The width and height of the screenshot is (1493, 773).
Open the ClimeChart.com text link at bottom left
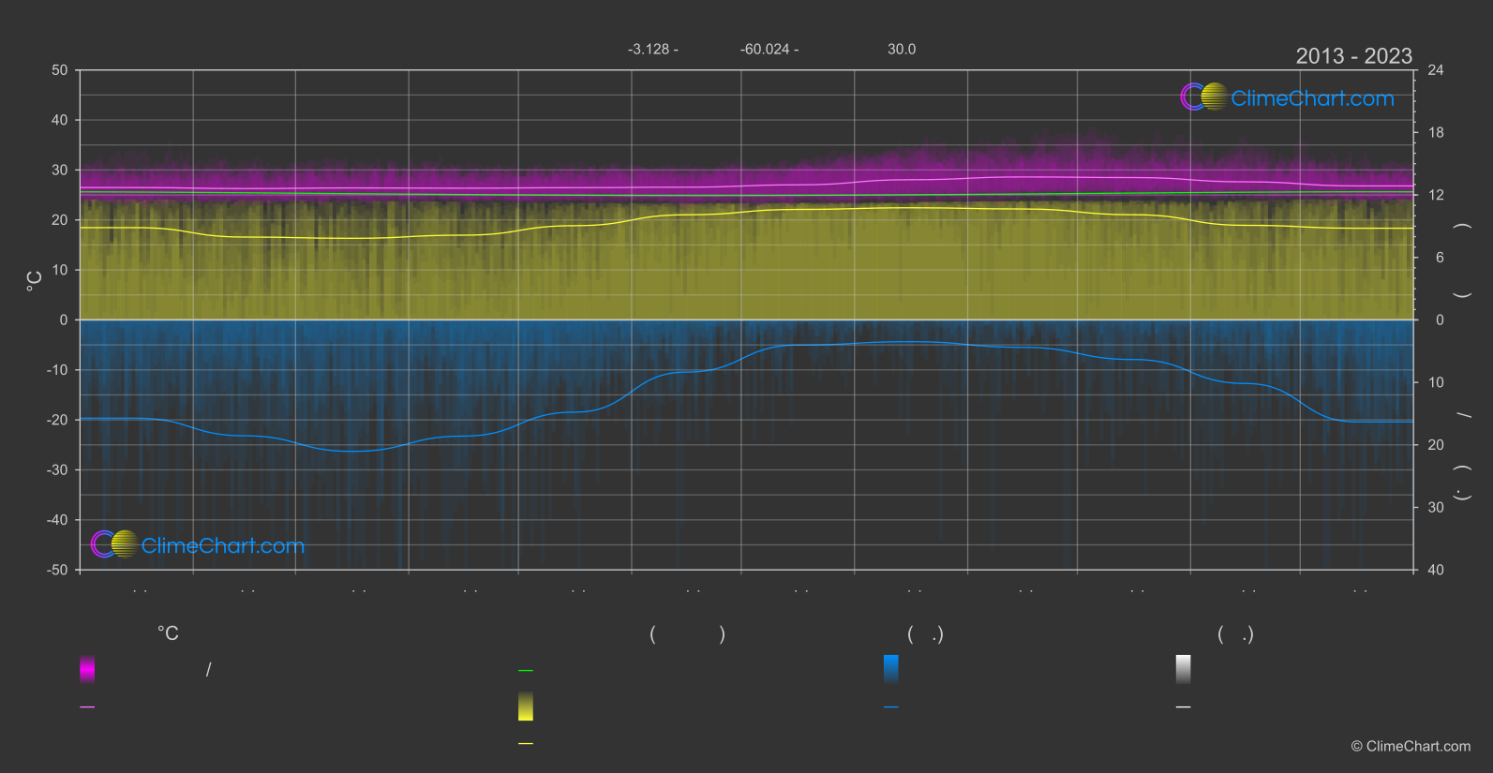pyautogui.click(x=223, y=545)
